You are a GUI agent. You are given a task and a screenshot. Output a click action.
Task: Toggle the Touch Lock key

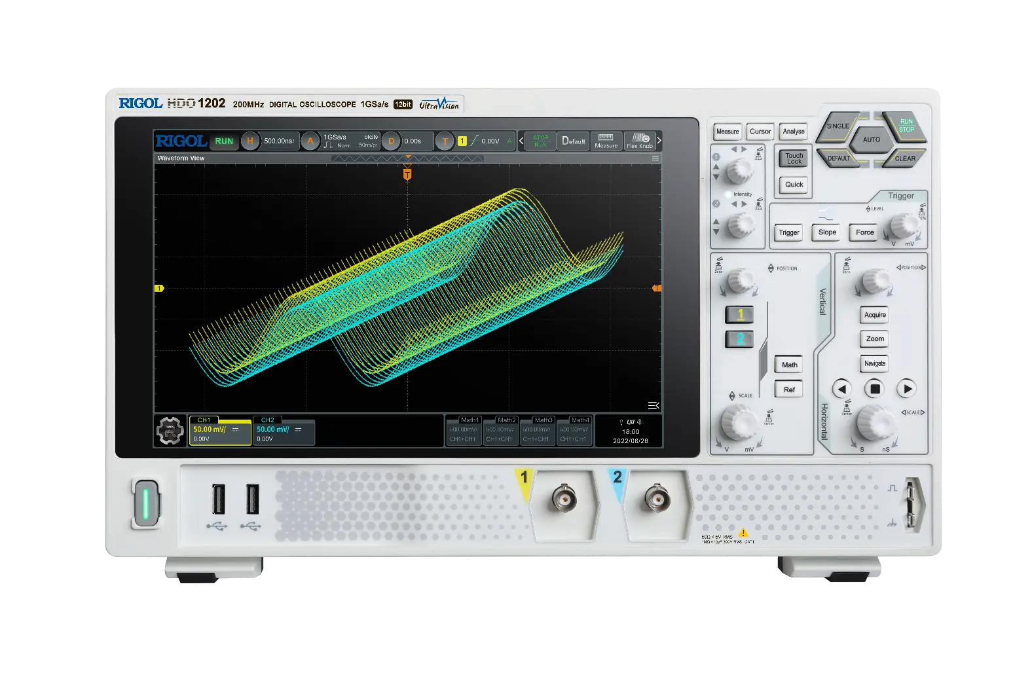click(794, 158)
